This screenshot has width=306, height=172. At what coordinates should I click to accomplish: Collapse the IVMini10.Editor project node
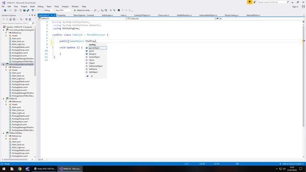[x=3, y=133]
